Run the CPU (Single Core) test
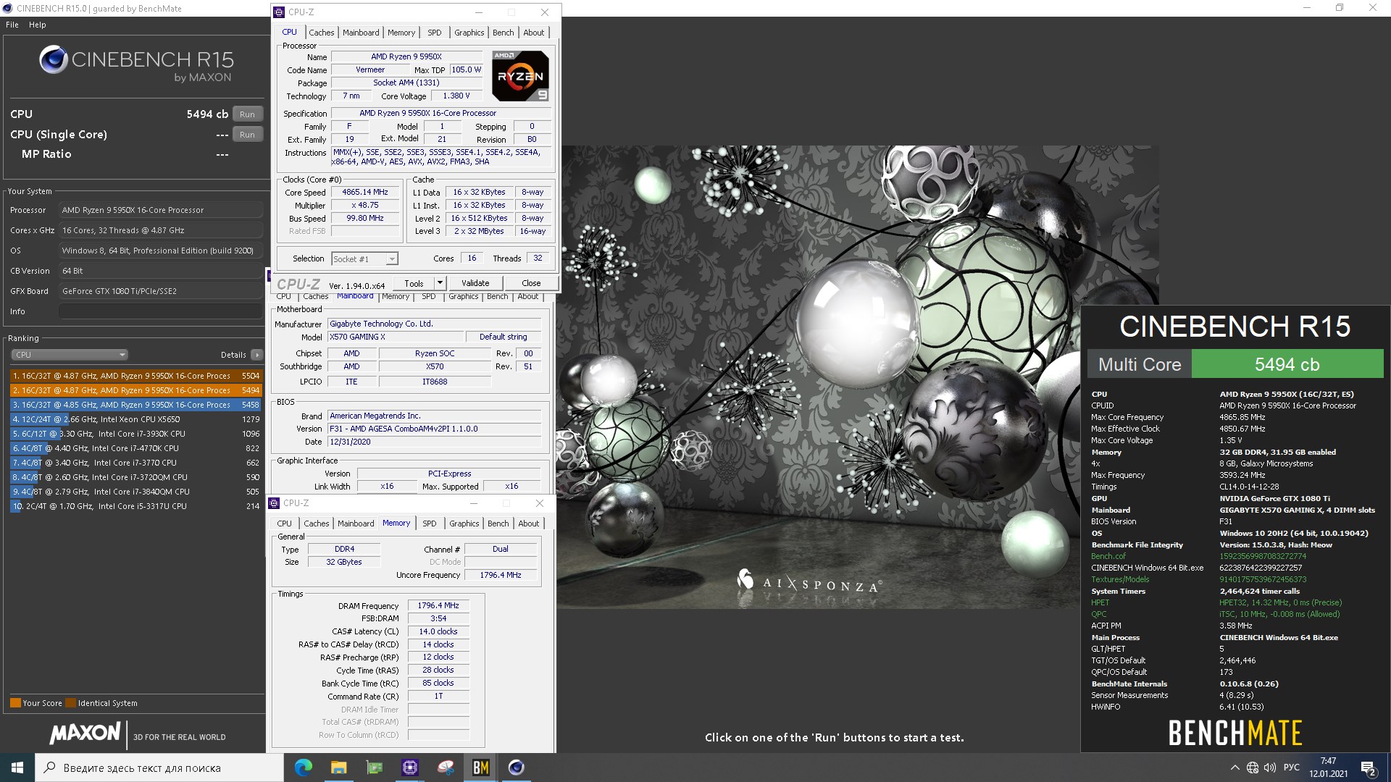1391x782 pixels. click(247, 135)
